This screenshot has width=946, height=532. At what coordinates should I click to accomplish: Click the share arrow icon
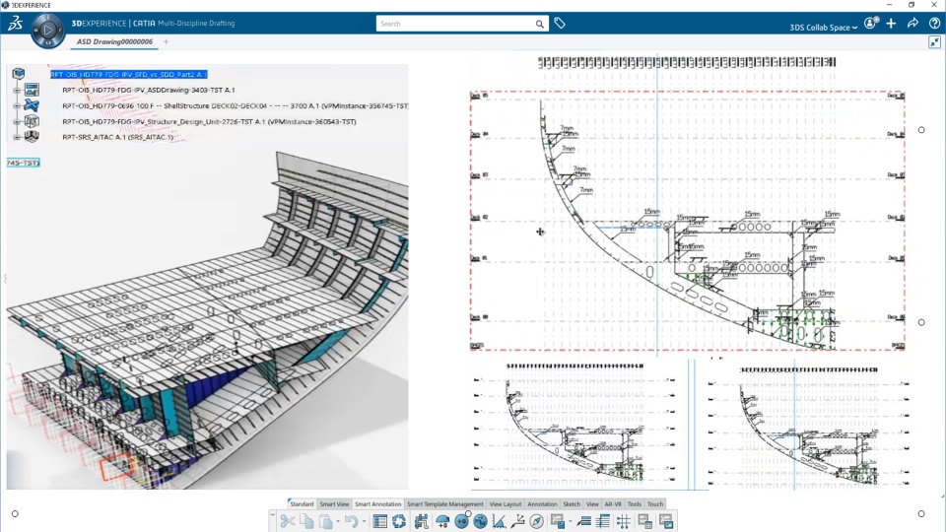click(x=912, y=24)
